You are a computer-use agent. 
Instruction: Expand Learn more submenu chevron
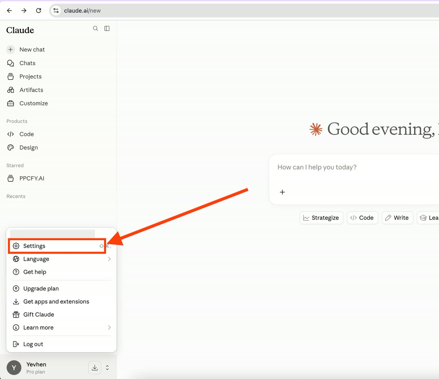tap(109, 328)
